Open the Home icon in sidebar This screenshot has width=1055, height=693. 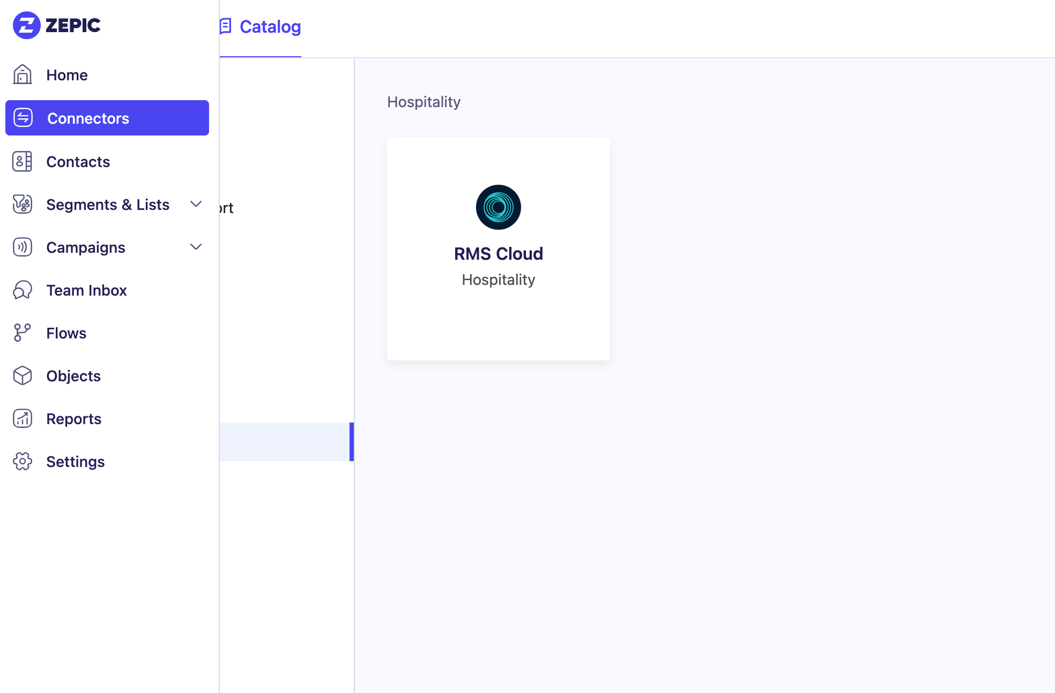23,74
